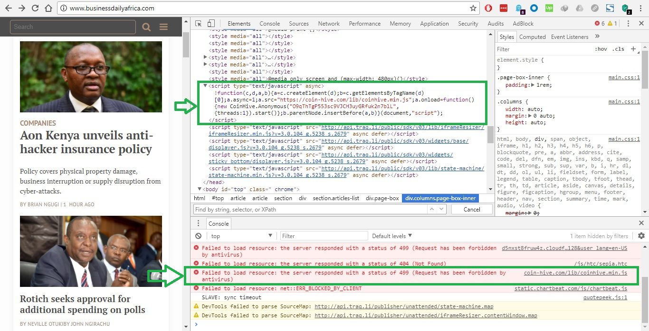
Task: Focus the console Filter field
Action: pos(324,236)
